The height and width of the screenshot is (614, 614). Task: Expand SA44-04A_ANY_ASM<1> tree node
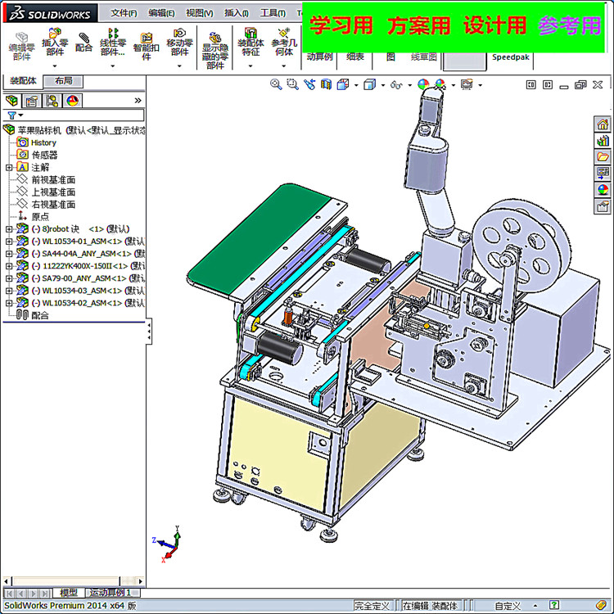[x=9, y=254]
